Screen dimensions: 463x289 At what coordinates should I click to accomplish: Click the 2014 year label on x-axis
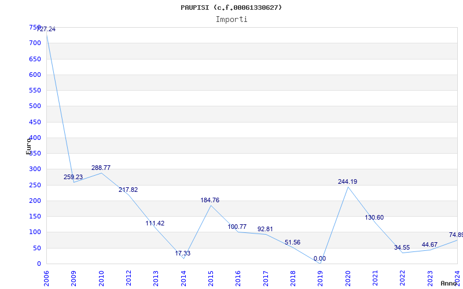point(183,278)
